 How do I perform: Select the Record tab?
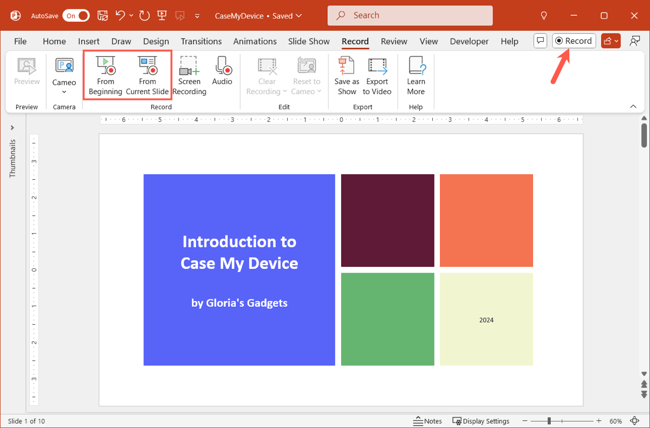point(355,41)
